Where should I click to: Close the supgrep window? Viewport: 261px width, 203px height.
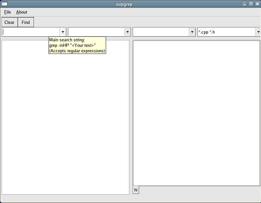[x=256, y=4]
